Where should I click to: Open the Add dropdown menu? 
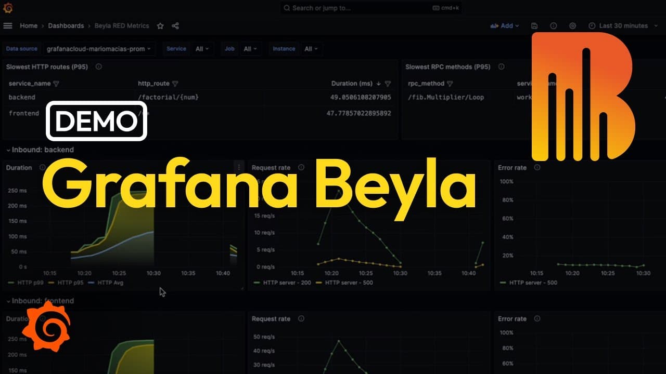click(505, 26)
